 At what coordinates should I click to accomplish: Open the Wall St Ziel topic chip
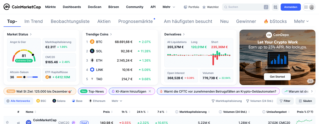(40, 91)
